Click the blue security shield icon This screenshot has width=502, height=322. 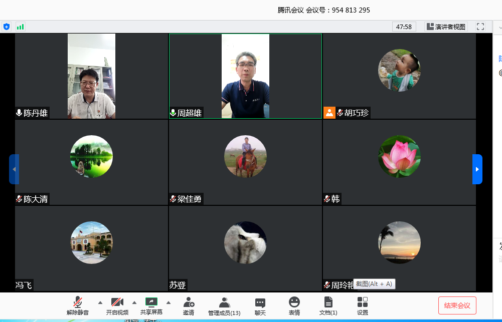7,27
